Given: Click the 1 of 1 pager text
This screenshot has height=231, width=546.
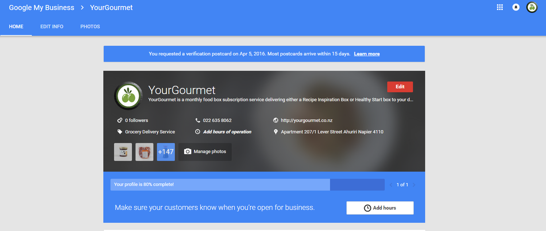Looking at the screenshot, I should pyautogui.click(x=402, y=185).
